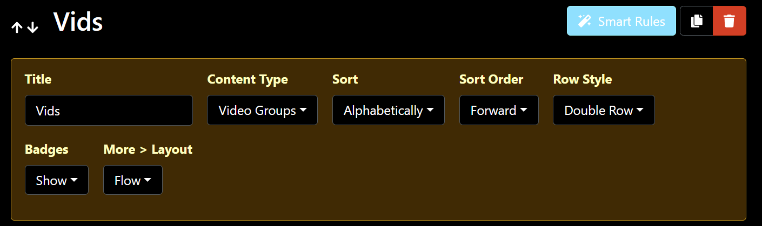Open the Badges Show dropdown

coord(56,180)
